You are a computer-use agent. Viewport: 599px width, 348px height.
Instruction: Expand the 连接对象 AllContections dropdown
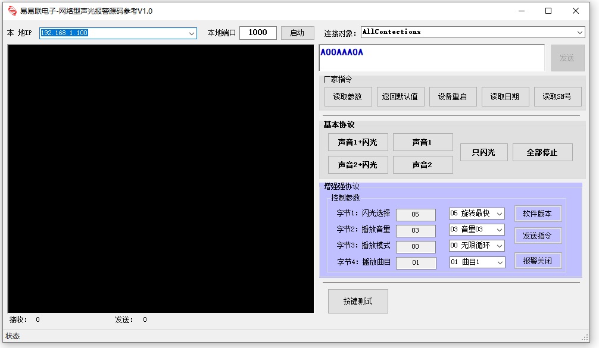click(579, 32)
